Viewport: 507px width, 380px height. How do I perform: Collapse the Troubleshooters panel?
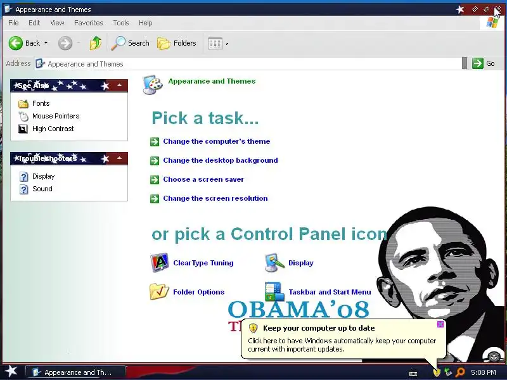pos(119,158)
